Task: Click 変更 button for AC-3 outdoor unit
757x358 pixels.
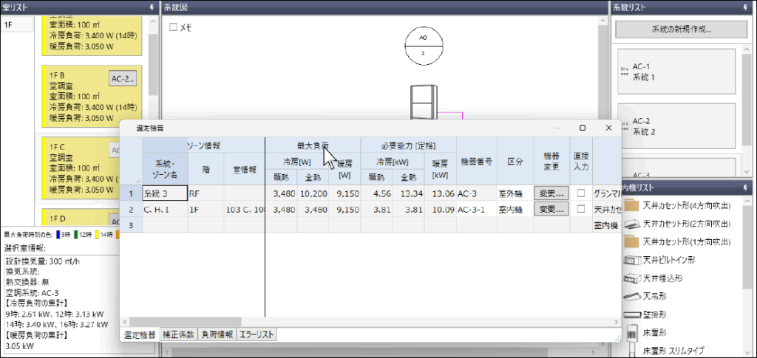Action: pyautogui.click(x=551, y=193)
